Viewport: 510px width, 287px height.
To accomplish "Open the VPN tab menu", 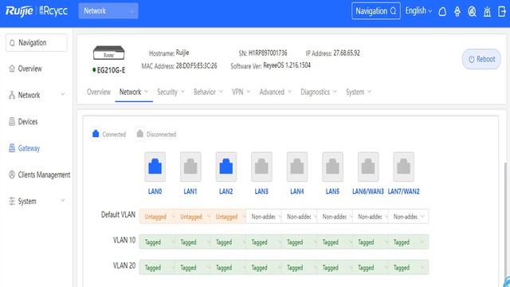I will point(241,92).
